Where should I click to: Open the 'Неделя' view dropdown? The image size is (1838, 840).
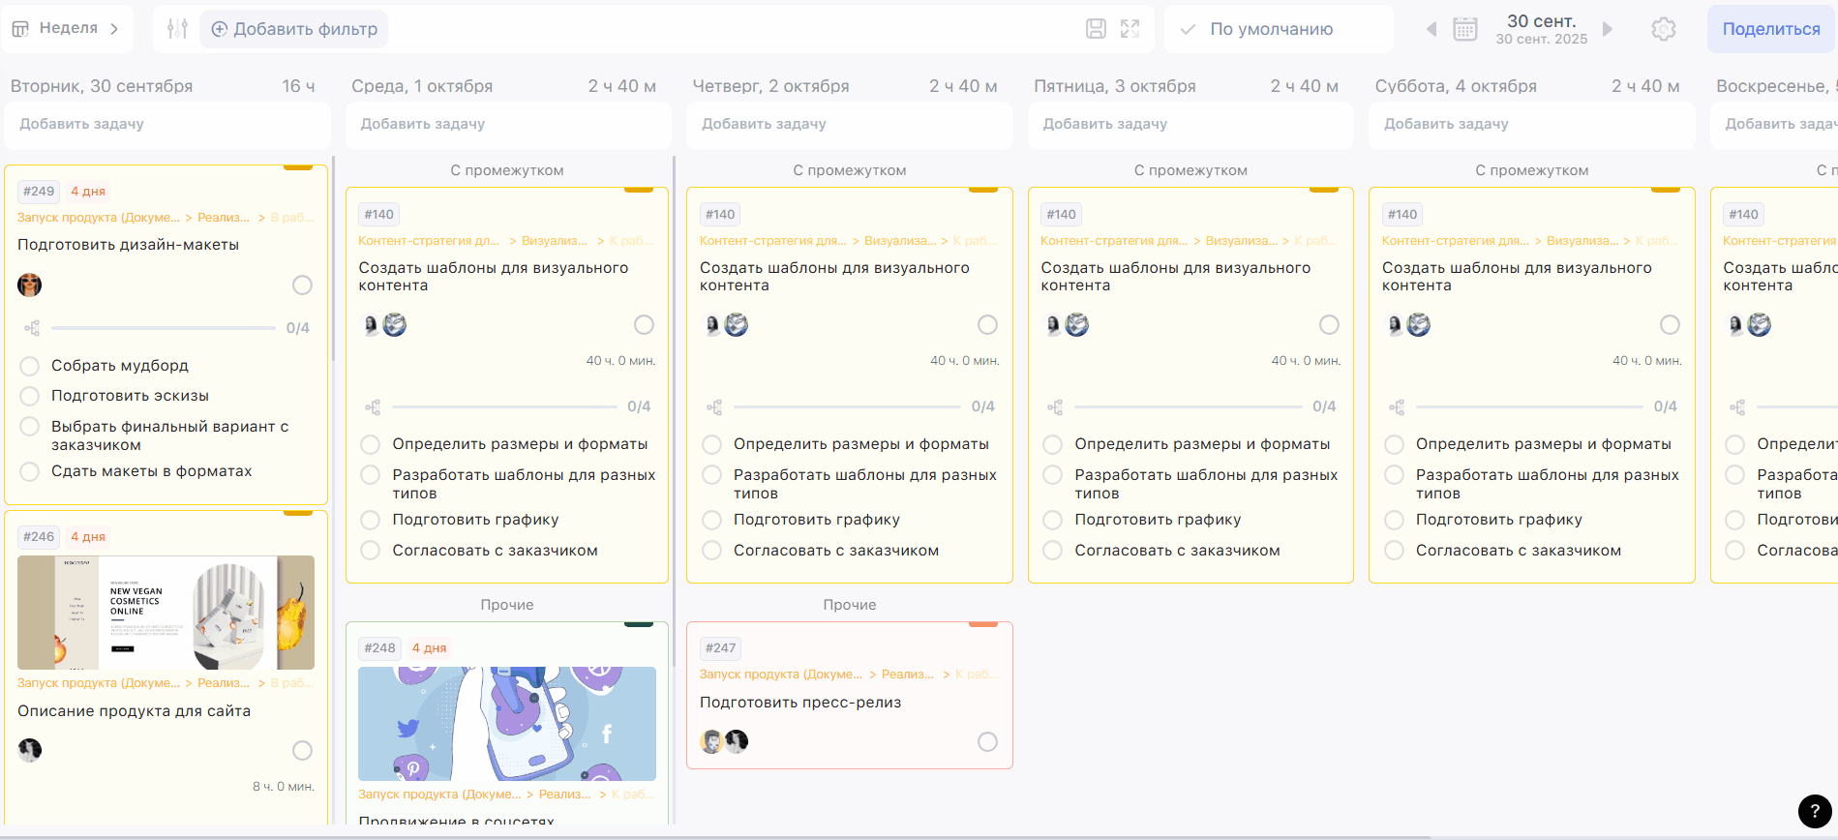[x=66, y=29]
